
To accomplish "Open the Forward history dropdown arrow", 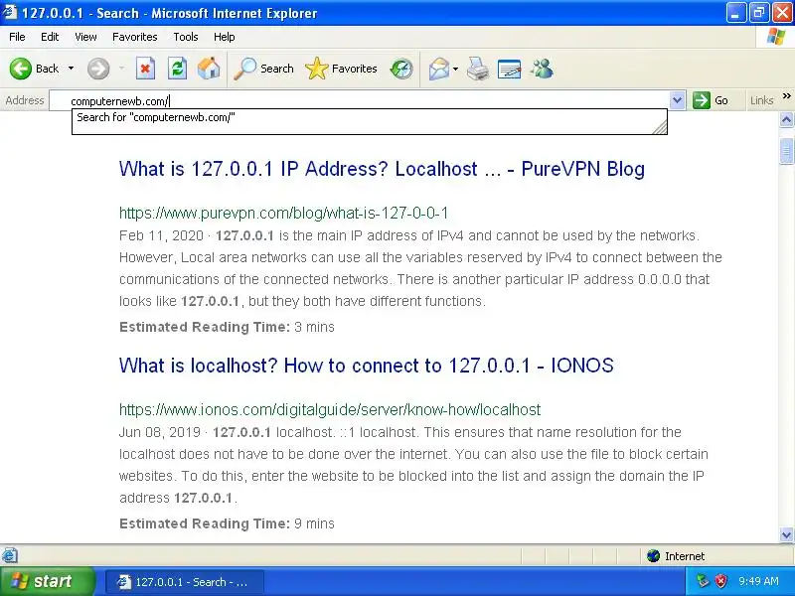I will pos(121,69).
